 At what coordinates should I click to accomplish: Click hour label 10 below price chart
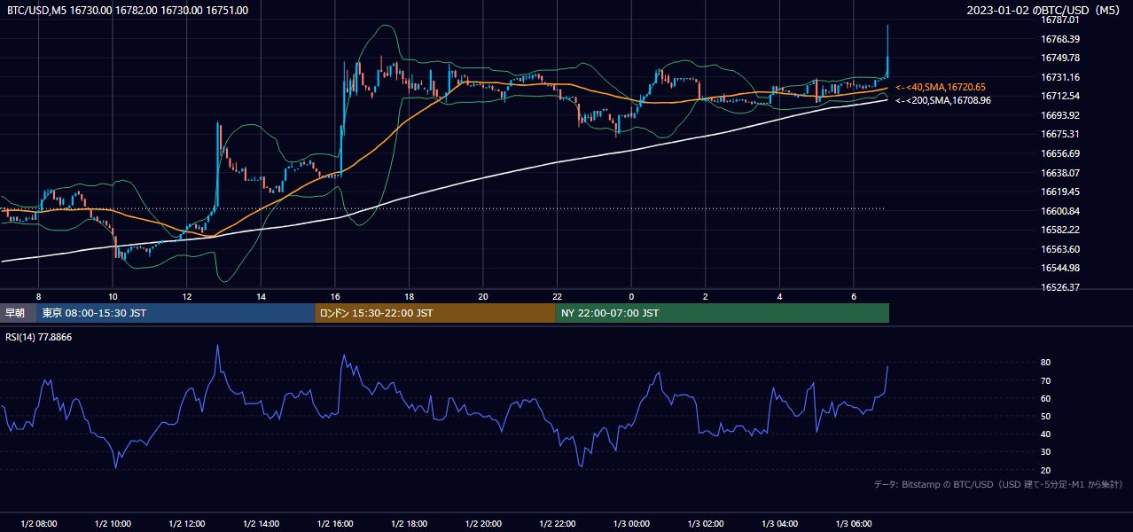click(113, 295)
